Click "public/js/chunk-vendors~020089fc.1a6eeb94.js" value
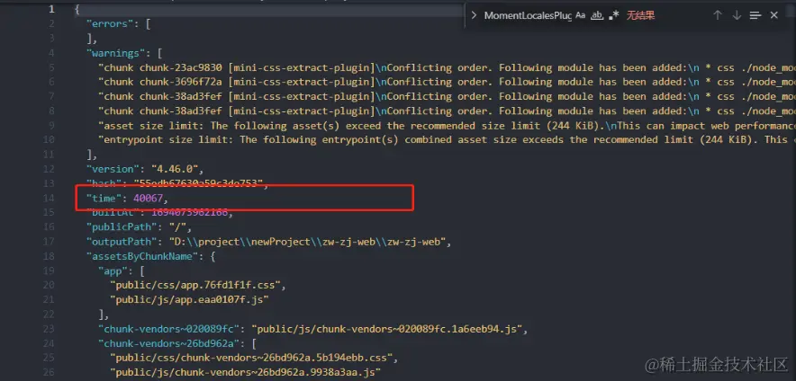This screenshot has height=381, width=796. (387, 329)
